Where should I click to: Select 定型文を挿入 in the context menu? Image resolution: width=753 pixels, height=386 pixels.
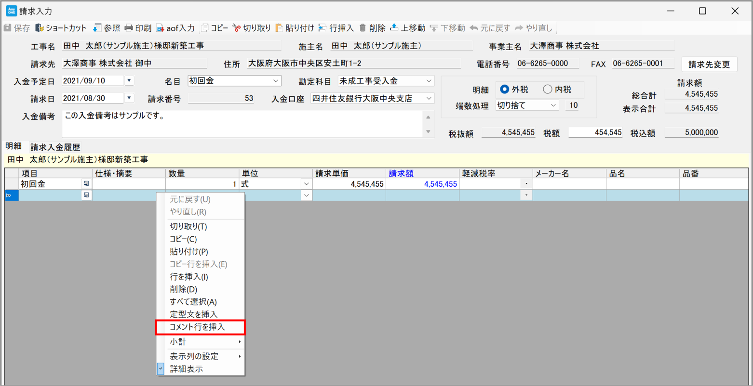[193, 314]
